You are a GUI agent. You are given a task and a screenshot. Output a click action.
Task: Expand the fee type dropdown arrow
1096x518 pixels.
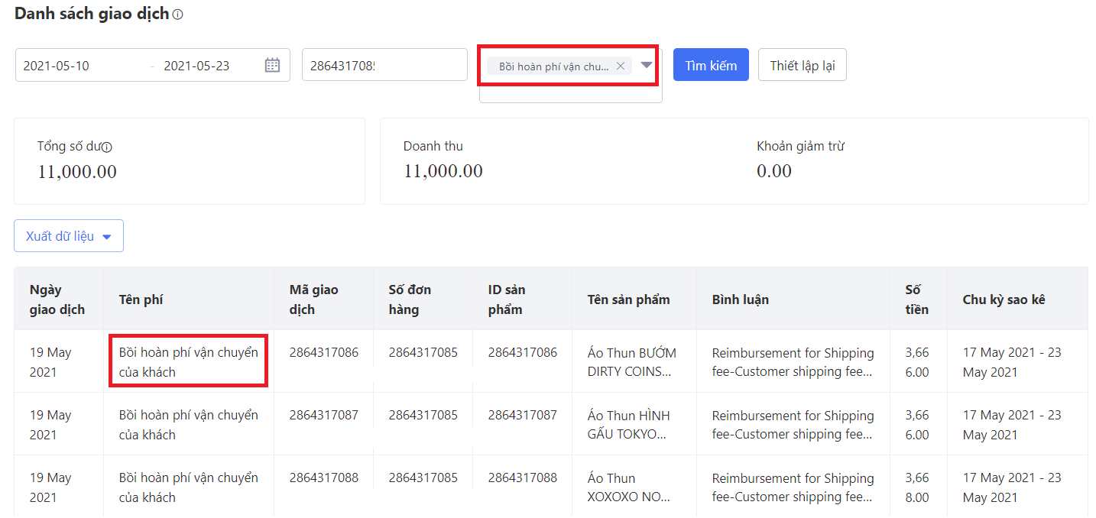point(647,65)
